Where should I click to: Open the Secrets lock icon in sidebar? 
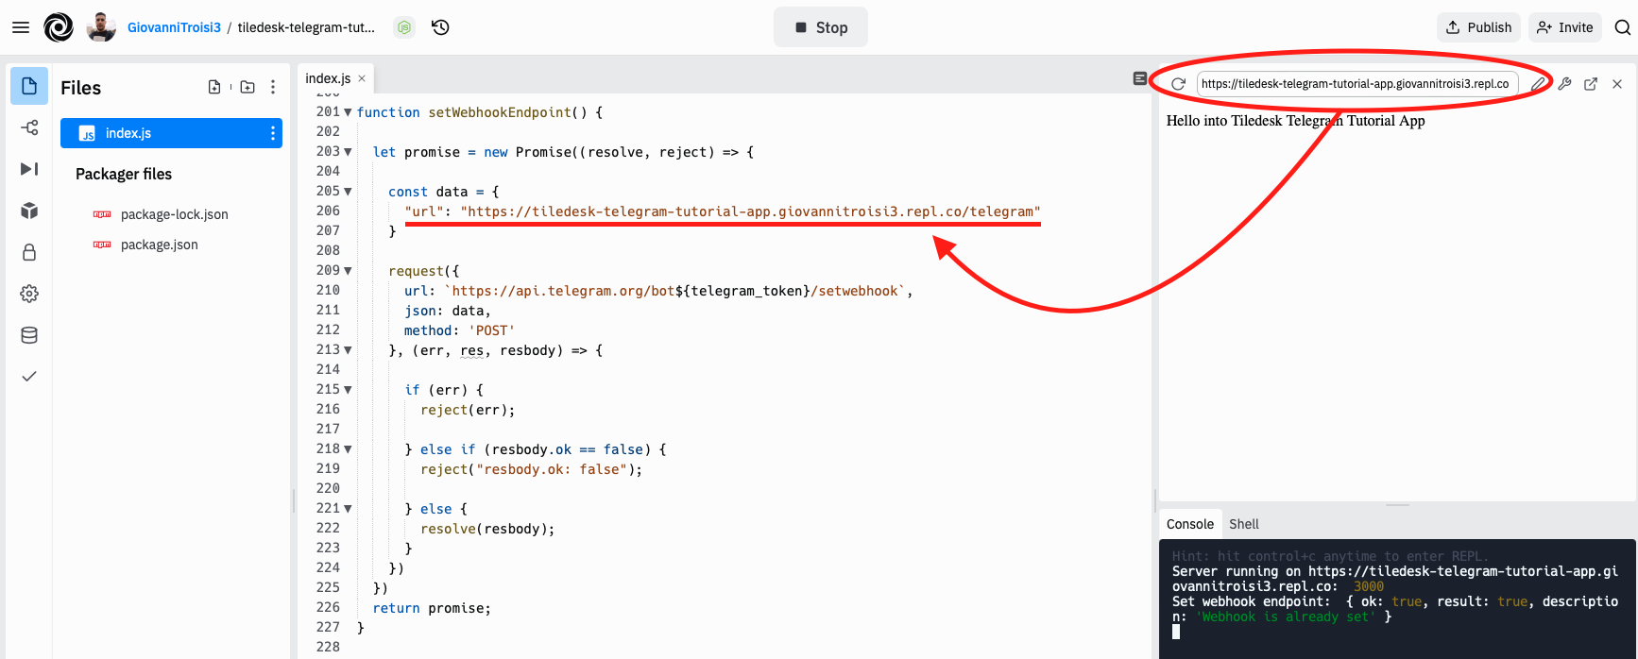coord(29,252)
